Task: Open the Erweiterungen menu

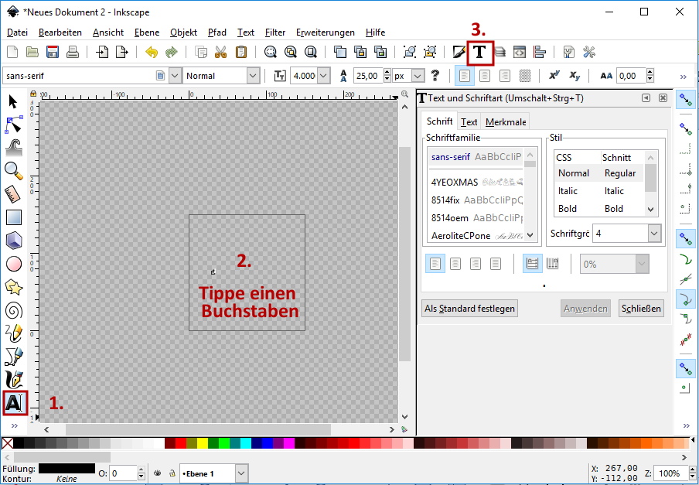Action: 325,32
